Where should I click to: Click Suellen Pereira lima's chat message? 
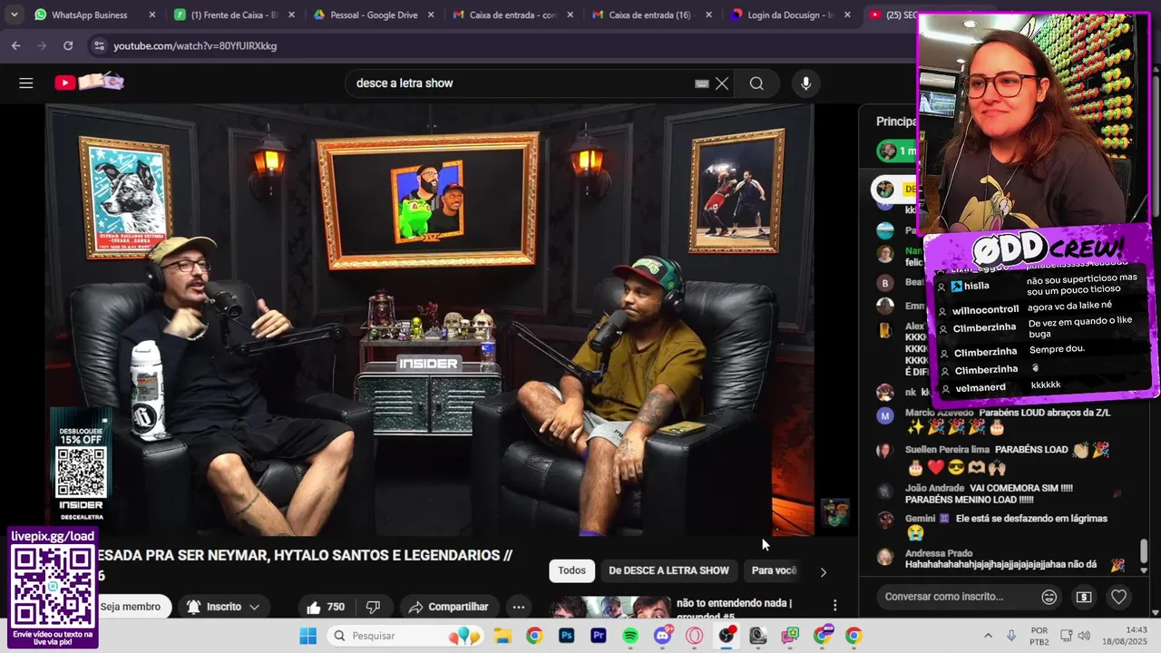click(1000, 459)
